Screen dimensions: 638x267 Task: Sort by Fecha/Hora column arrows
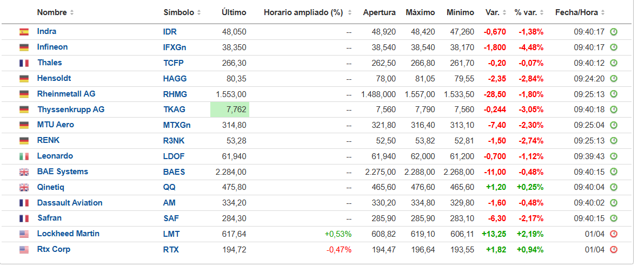pyautogui.click(x=603, y=12)
